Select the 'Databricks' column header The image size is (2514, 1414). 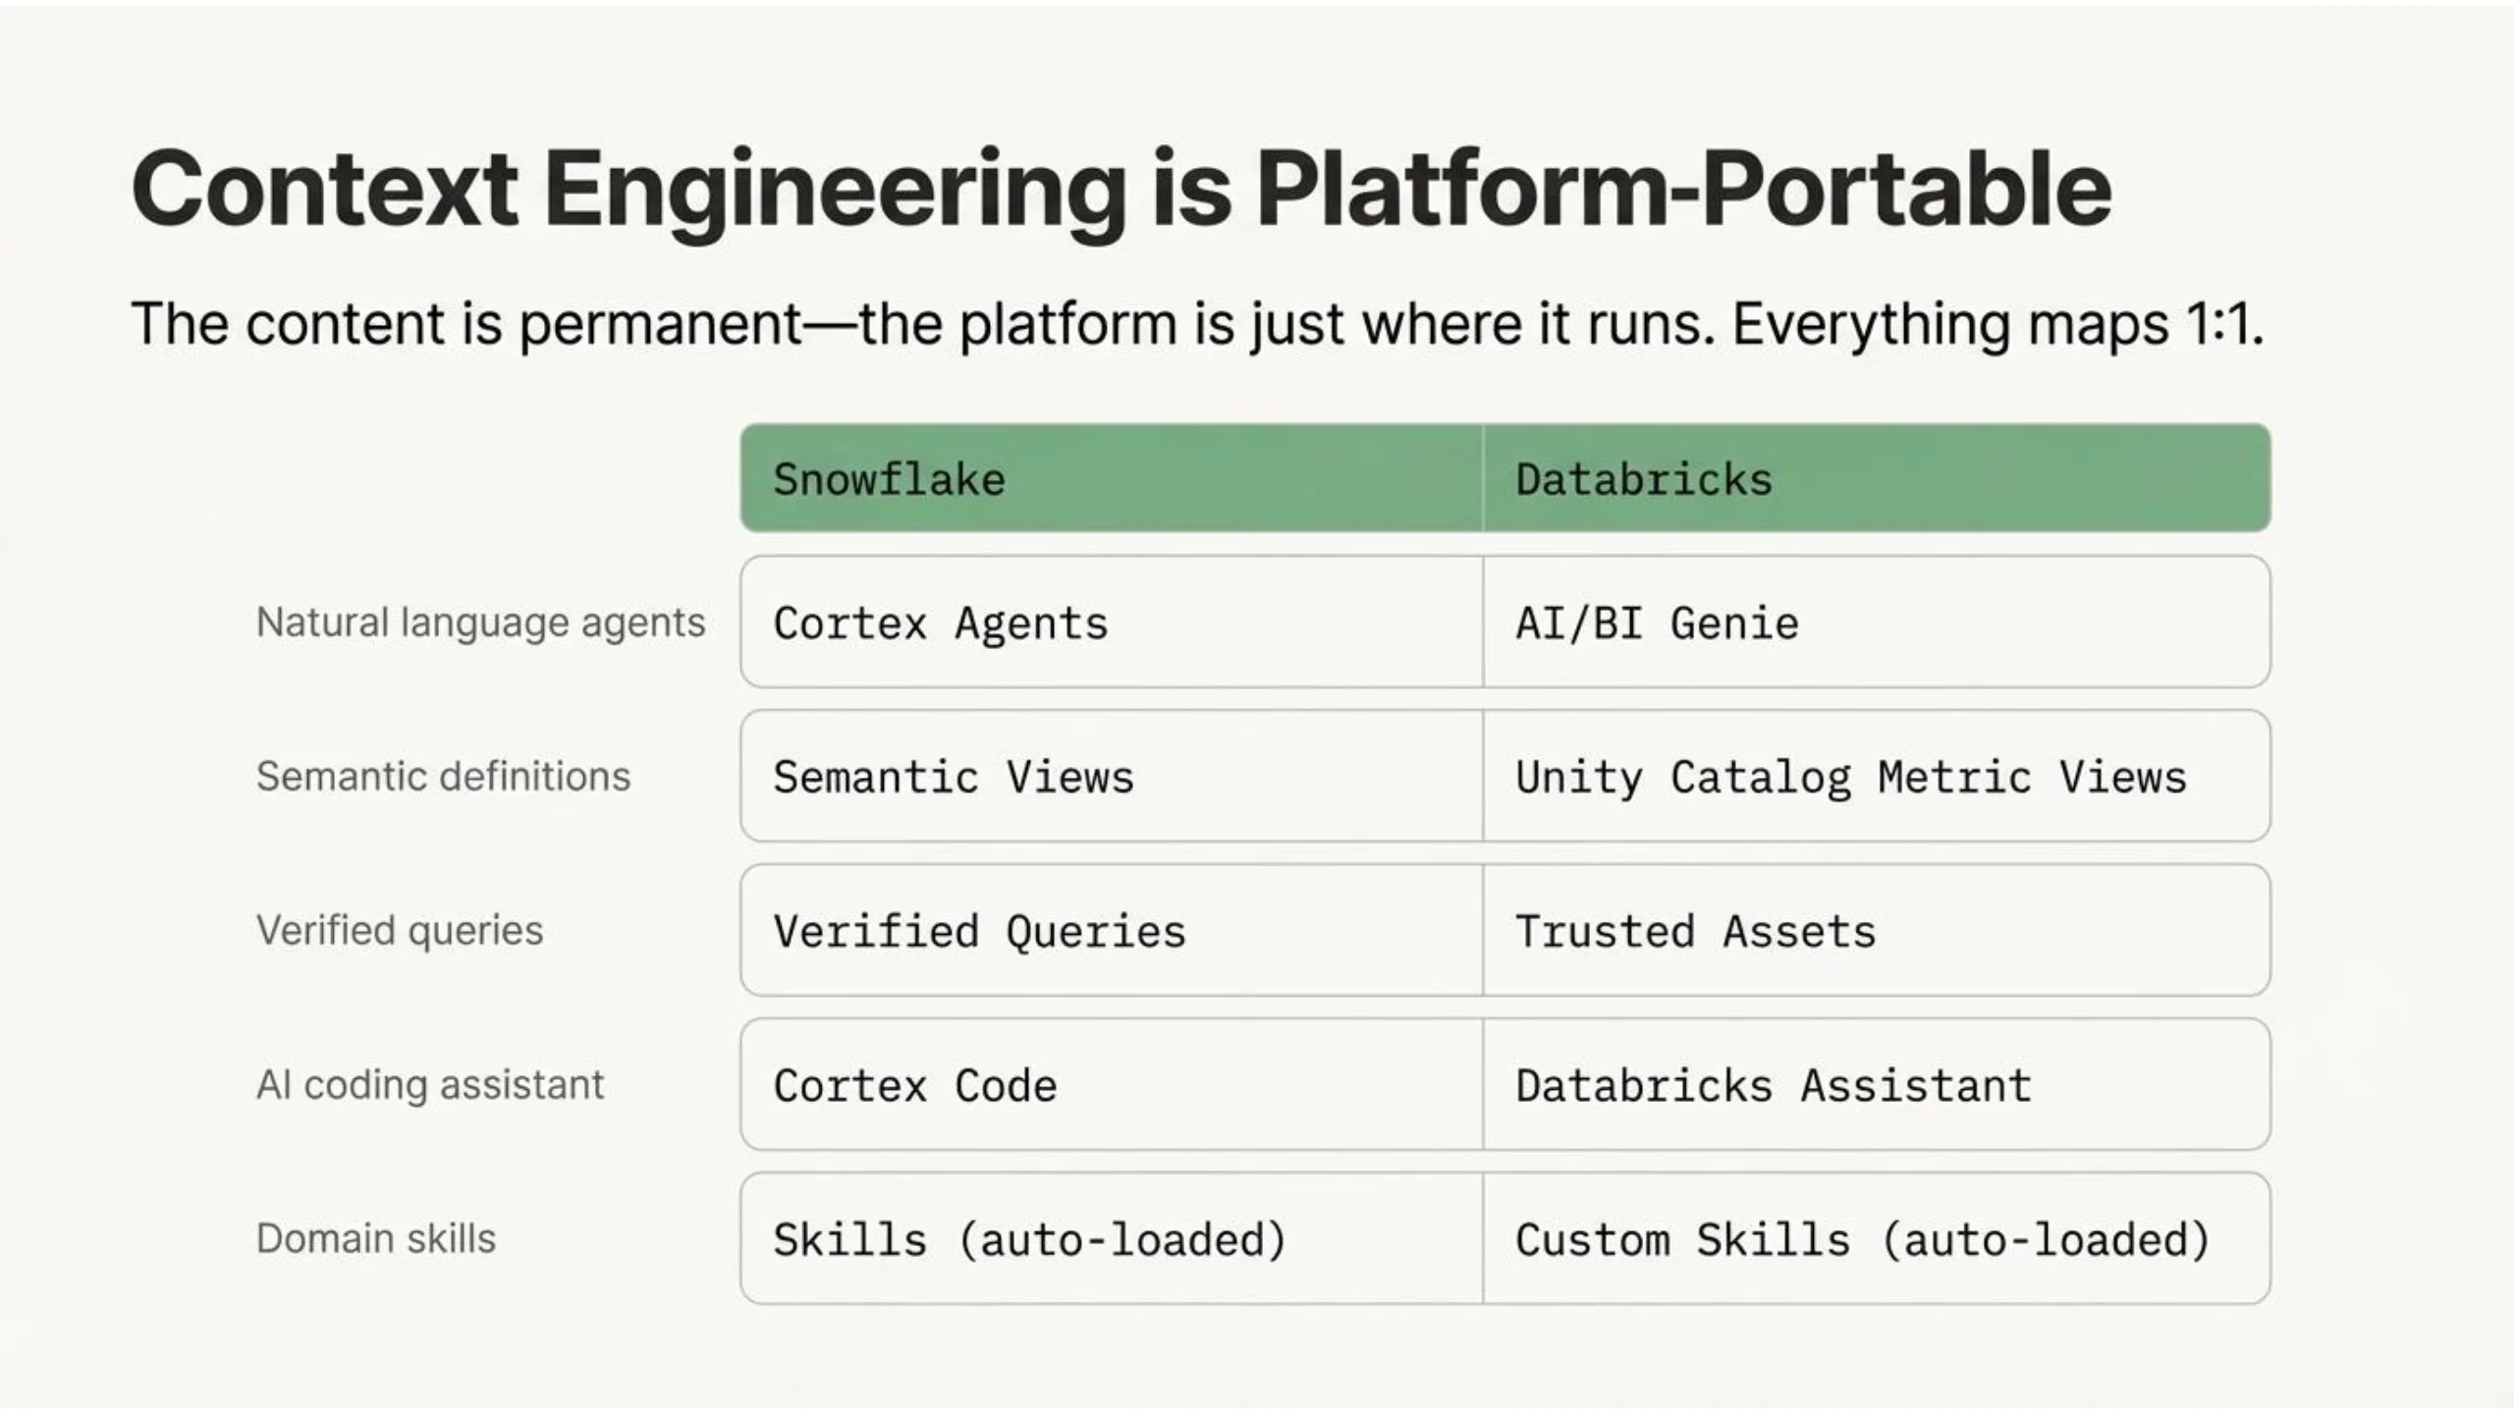click(1877, 478)
